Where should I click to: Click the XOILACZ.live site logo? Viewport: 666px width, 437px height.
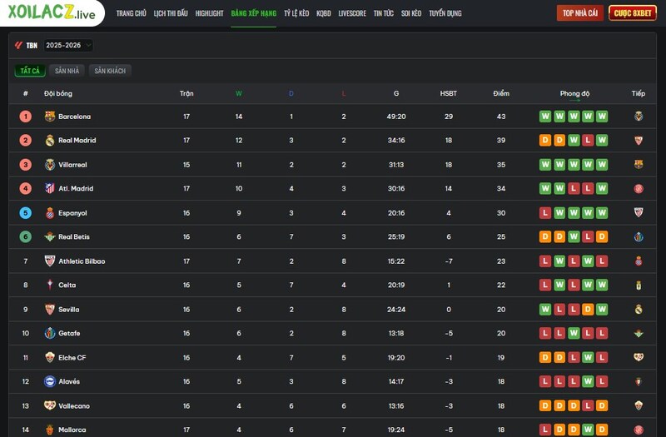point(52,13)
